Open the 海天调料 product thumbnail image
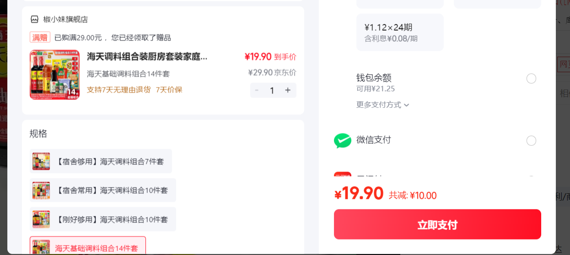The image size is (570, 255). click(x=55, y=74)
